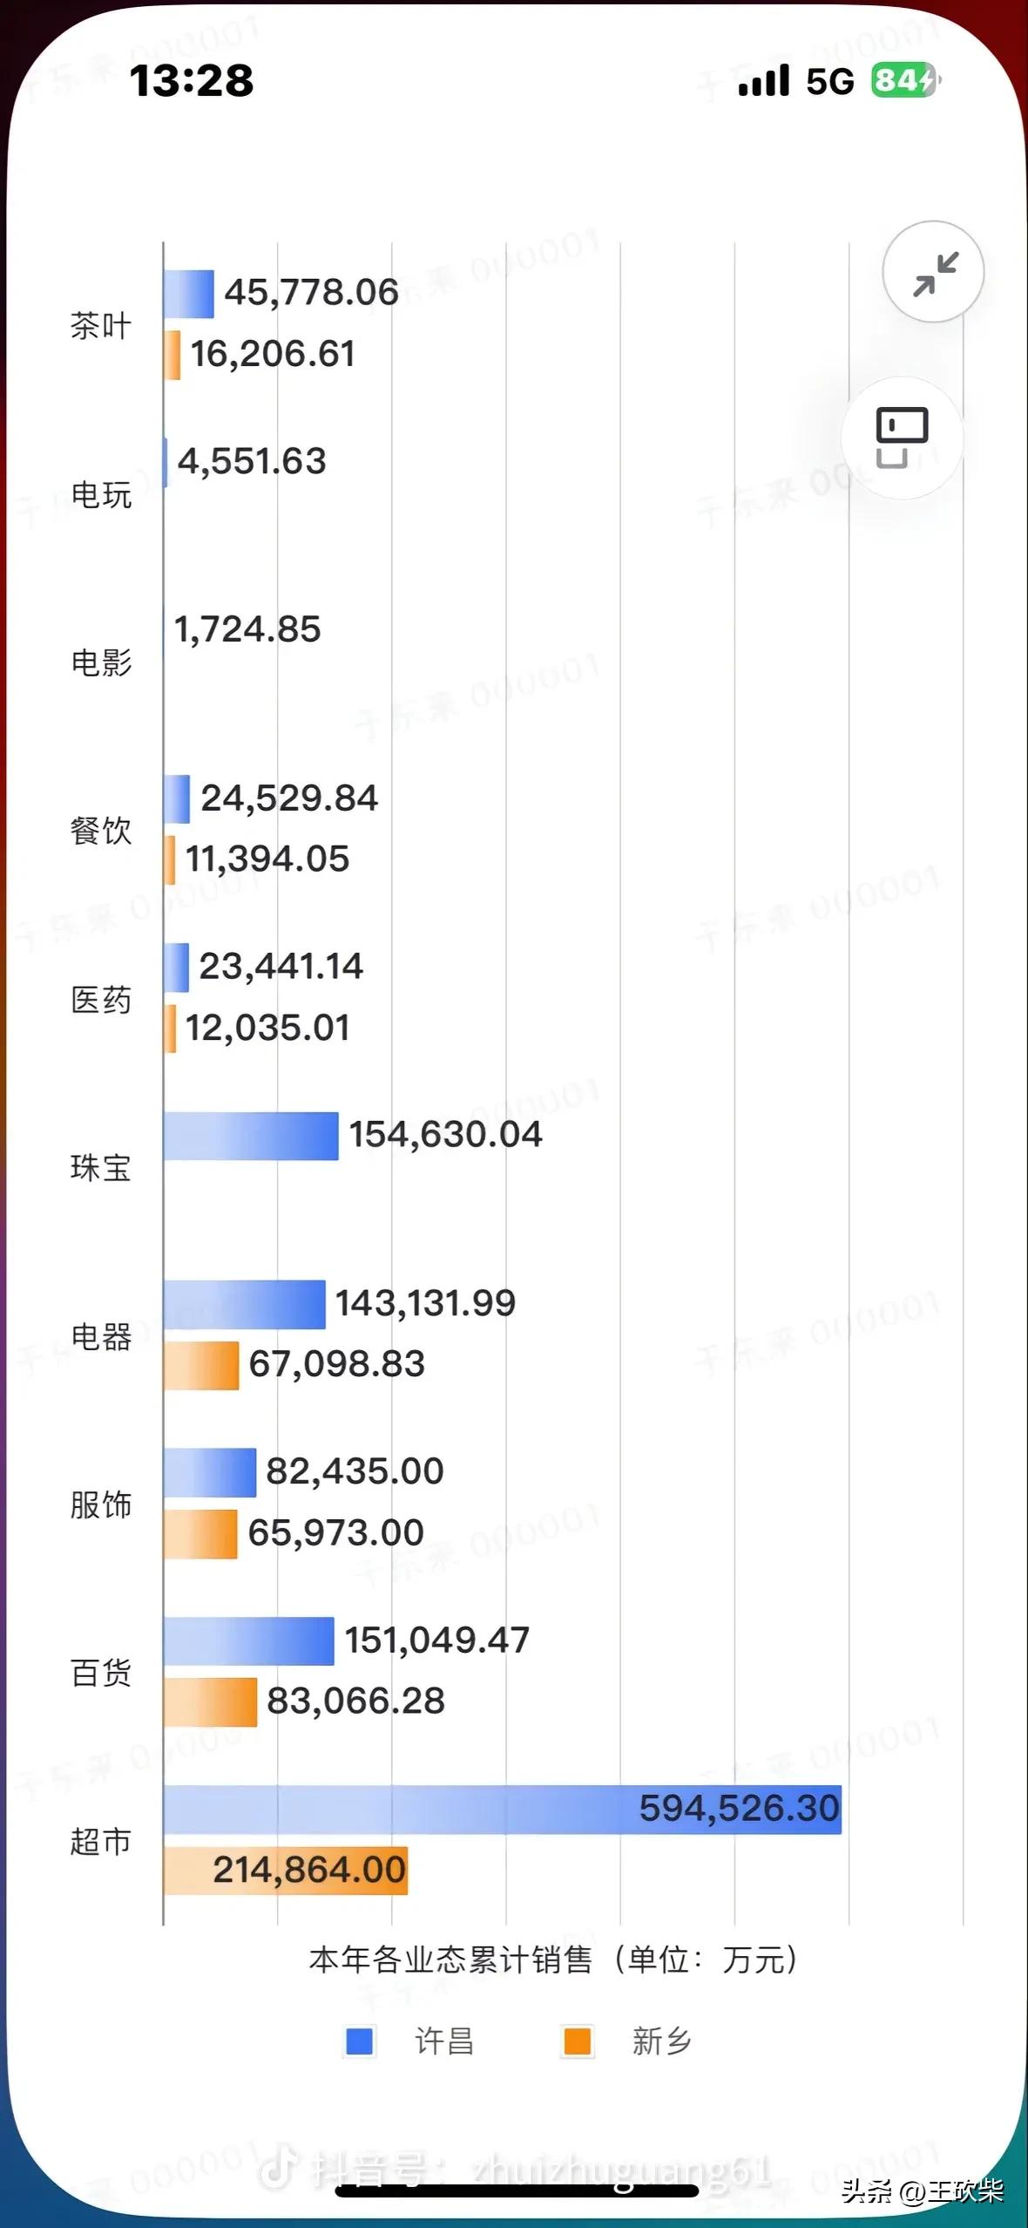Tap the orange 服饰 bar 65,973.00
1028x2228 pixels.
pyautogui.click(x=200, y=1533)
